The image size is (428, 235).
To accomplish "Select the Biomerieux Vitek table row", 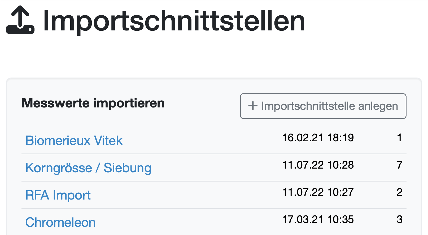I will [x=212, y=140].
